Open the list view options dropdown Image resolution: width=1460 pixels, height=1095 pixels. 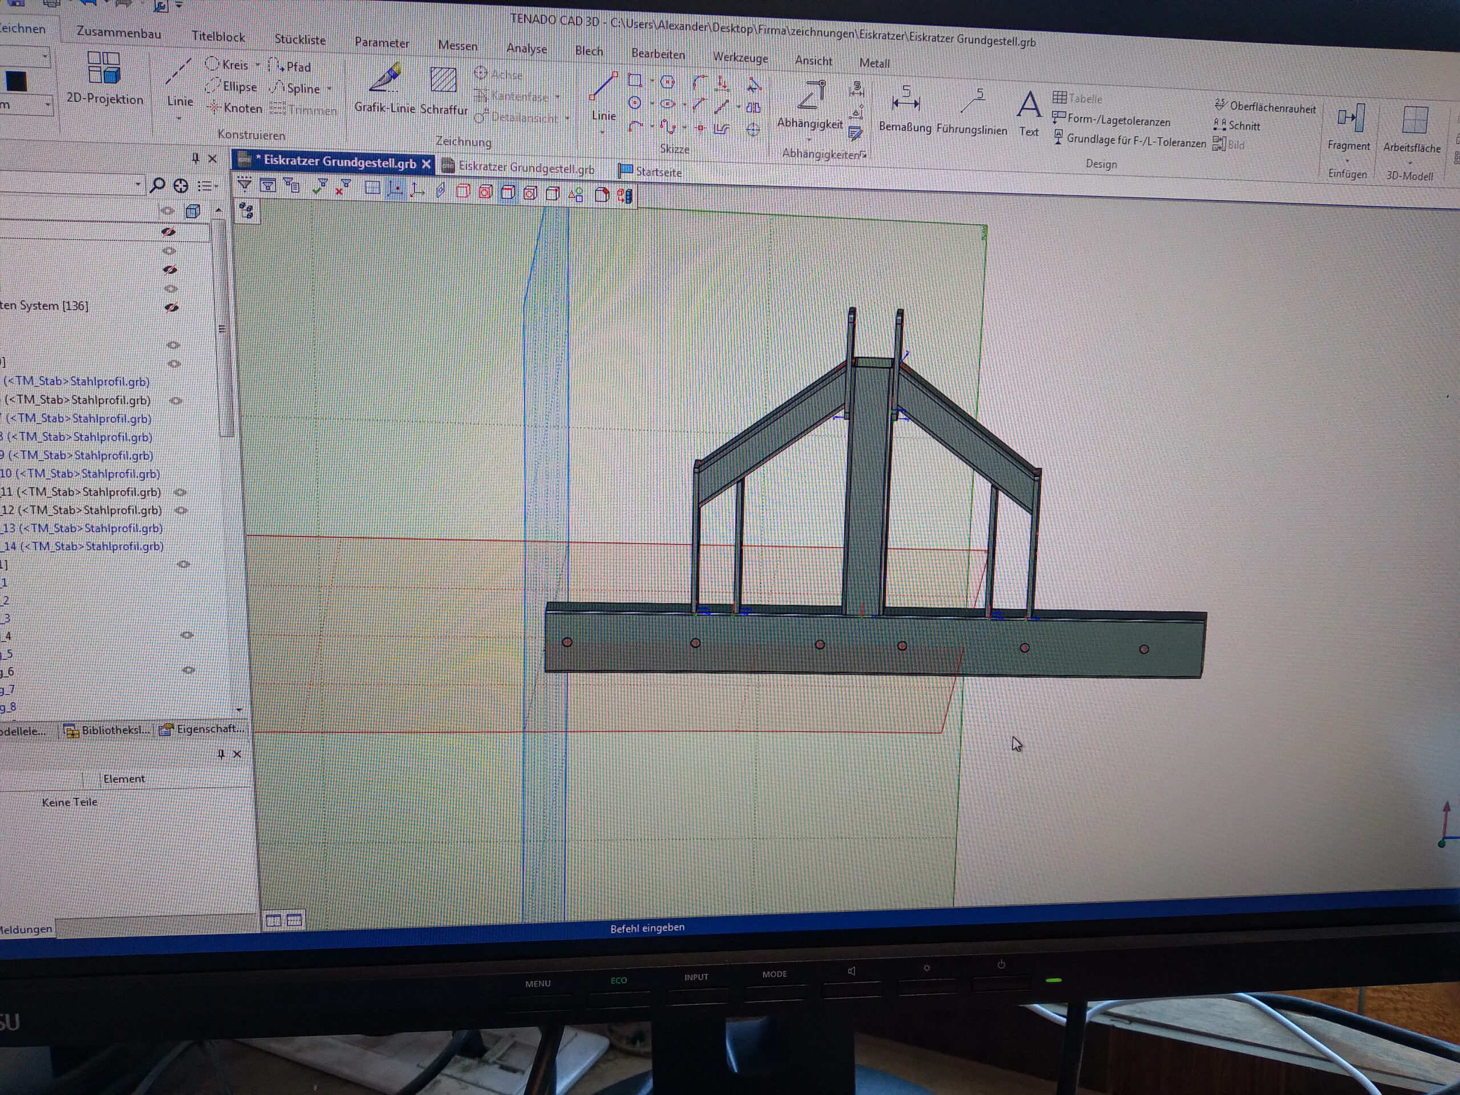pos(207,186)
